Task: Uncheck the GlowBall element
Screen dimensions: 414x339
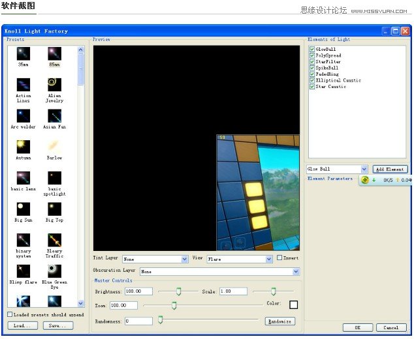Action: click(x=312, y=50)
